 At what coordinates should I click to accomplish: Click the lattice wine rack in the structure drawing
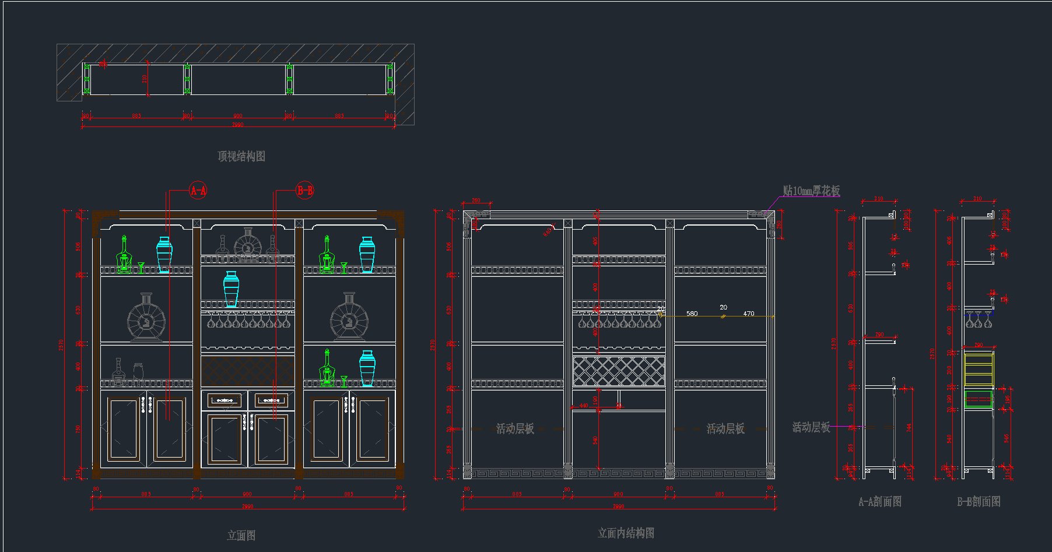[x=619, y=371]
